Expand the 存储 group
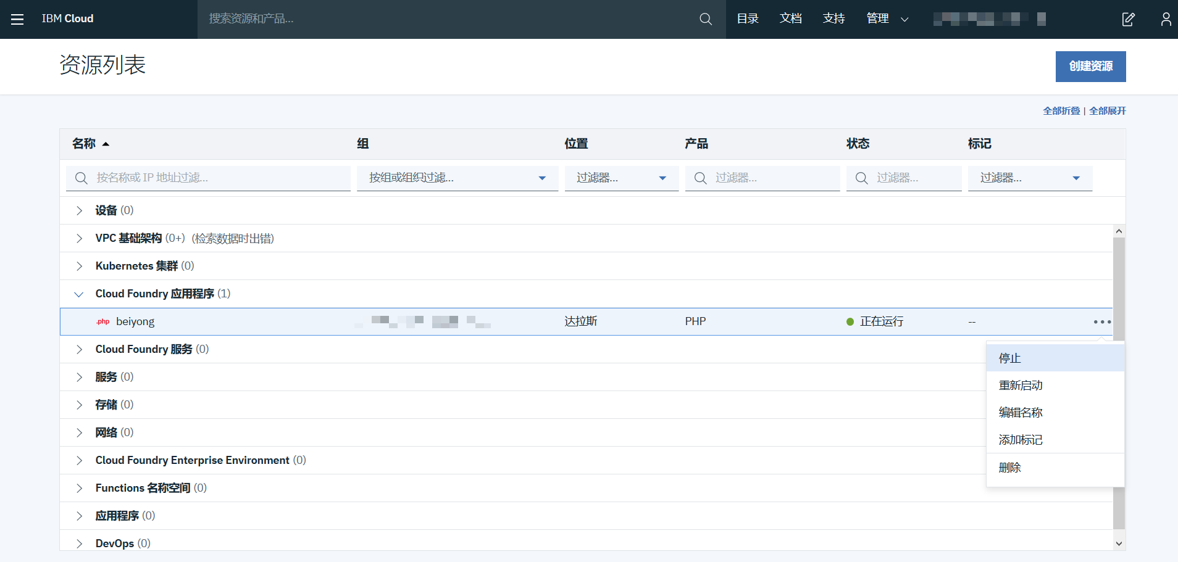This screenshot has width=1178, height=562. coord(79,405)
